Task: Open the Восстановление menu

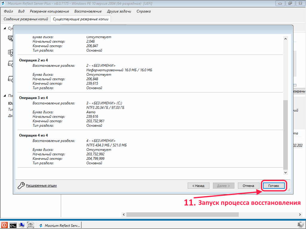Action: point(88,11)
